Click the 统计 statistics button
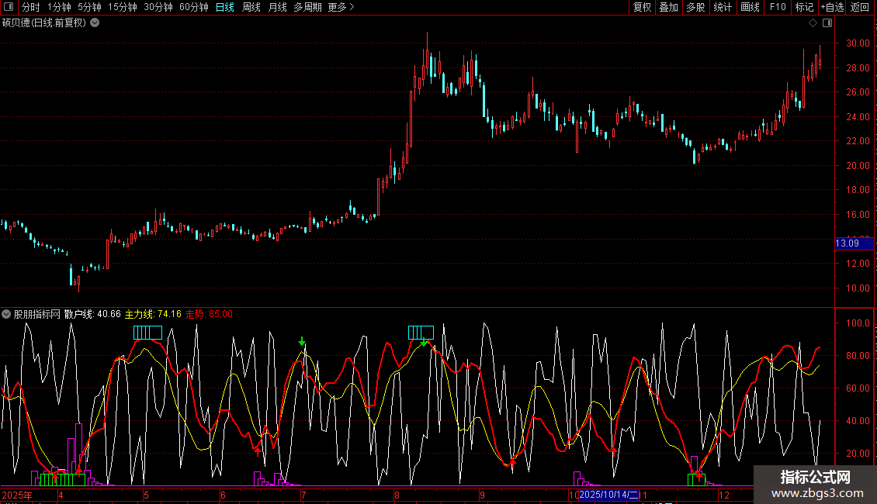Screen dimensions: 877x504 coord(722,7)
